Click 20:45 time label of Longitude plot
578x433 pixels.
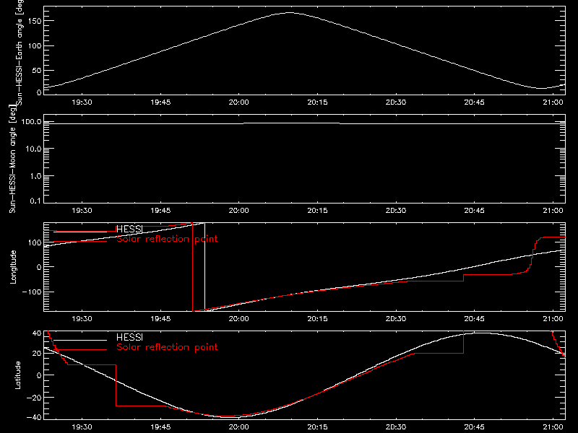475,318
